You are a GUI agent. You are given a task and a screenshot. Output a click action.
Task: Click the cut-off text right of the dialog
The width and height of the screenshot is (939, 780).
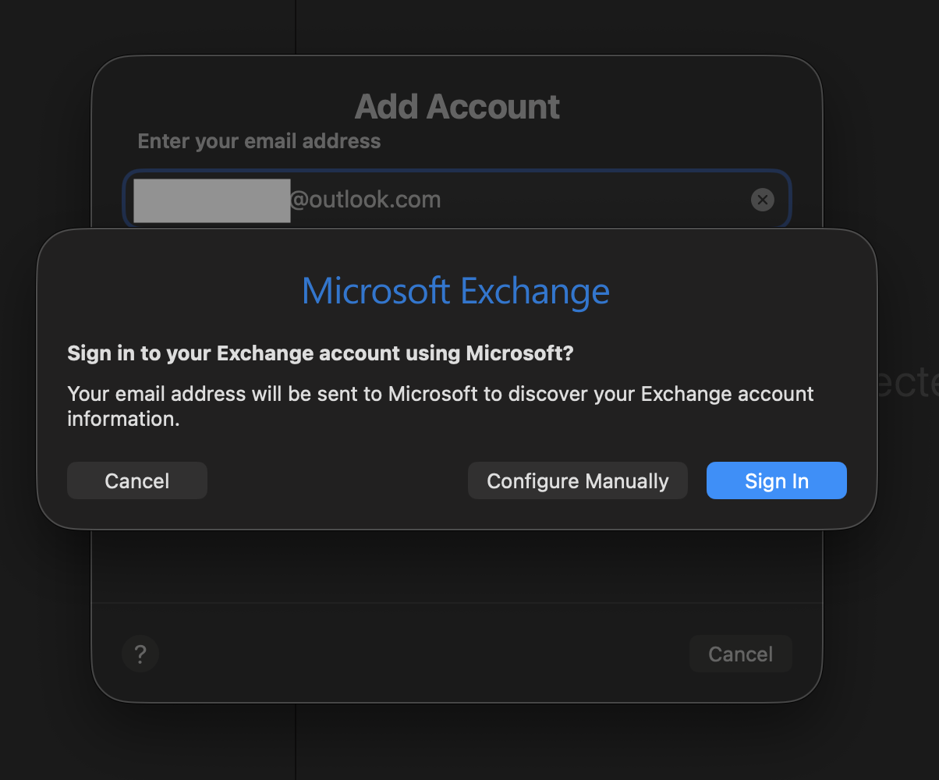(909, 384)
